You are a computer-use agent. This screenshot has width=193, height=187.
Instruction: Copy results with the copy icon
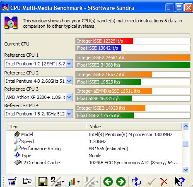coord(28,182)
